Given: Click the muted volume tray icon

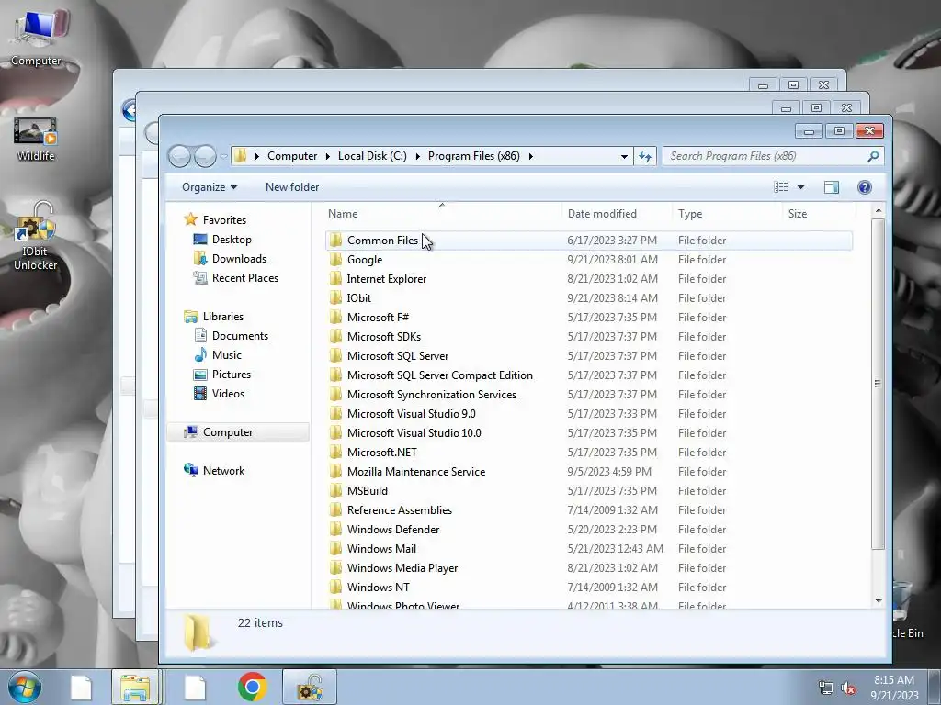Looking at the screenshot, I should click(848, 688).
